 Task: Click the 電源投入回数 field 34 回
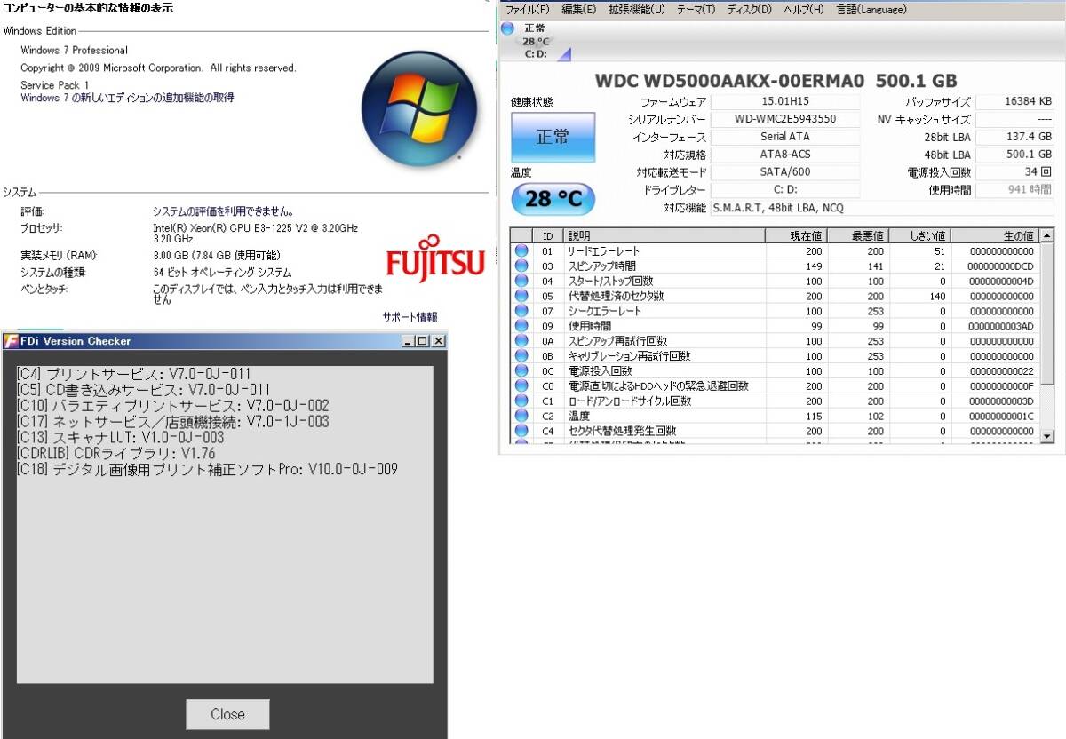coord(1015,172)
